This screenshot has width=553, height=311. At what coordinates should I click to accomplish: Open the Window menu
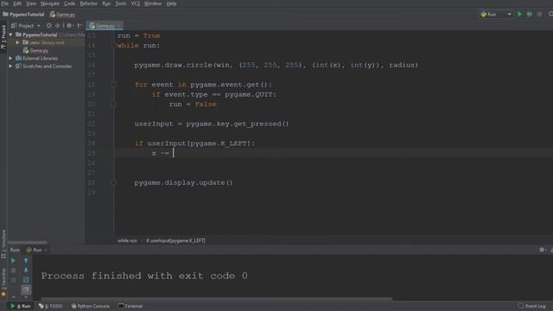pos(153,3)
